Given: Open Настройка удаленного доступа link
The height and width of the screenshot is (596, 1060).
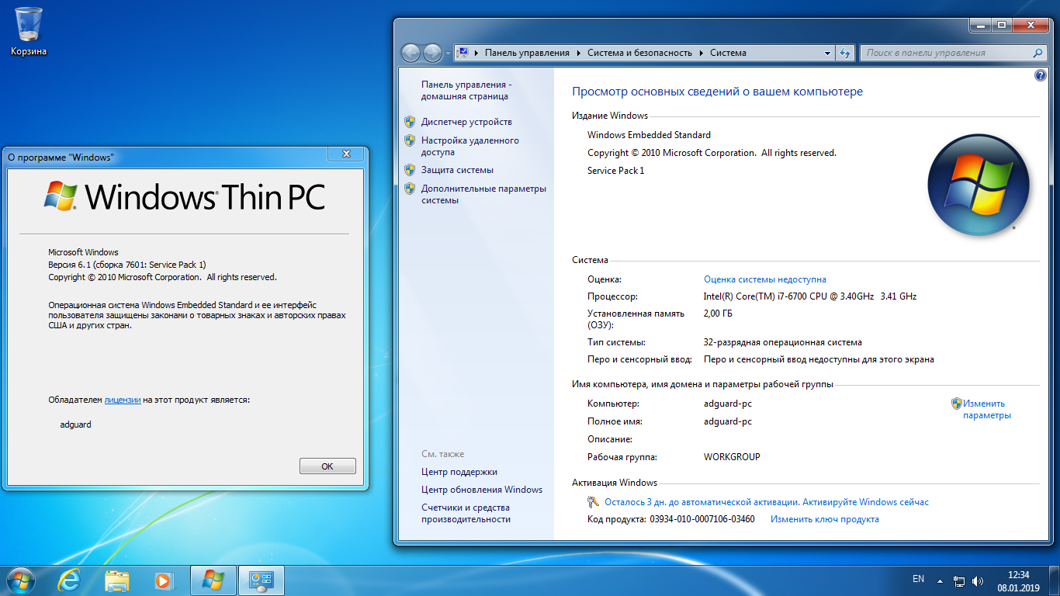Looking at the screenshot, I should pyautogui.click(x=470, y=147).
